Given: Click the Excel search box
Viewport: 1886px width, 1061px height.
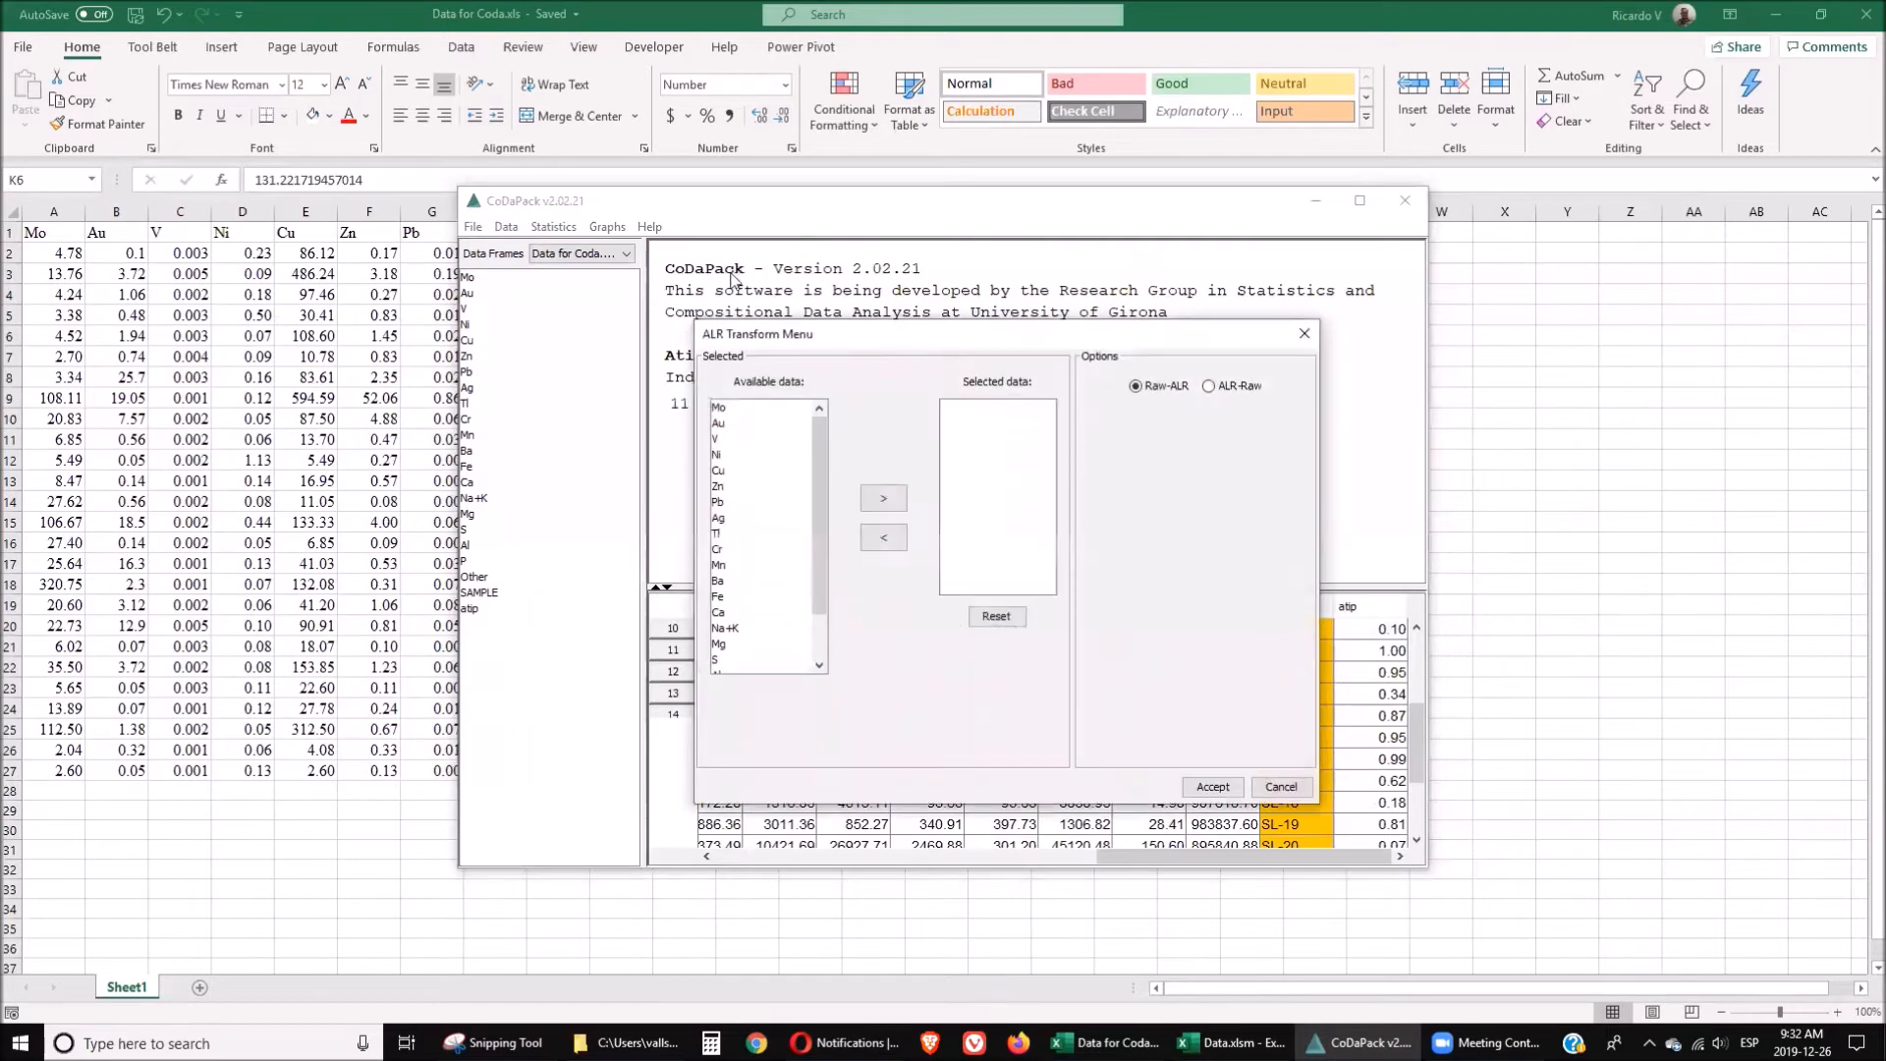Looking at the screenshot, I should (x=943, y=15).
